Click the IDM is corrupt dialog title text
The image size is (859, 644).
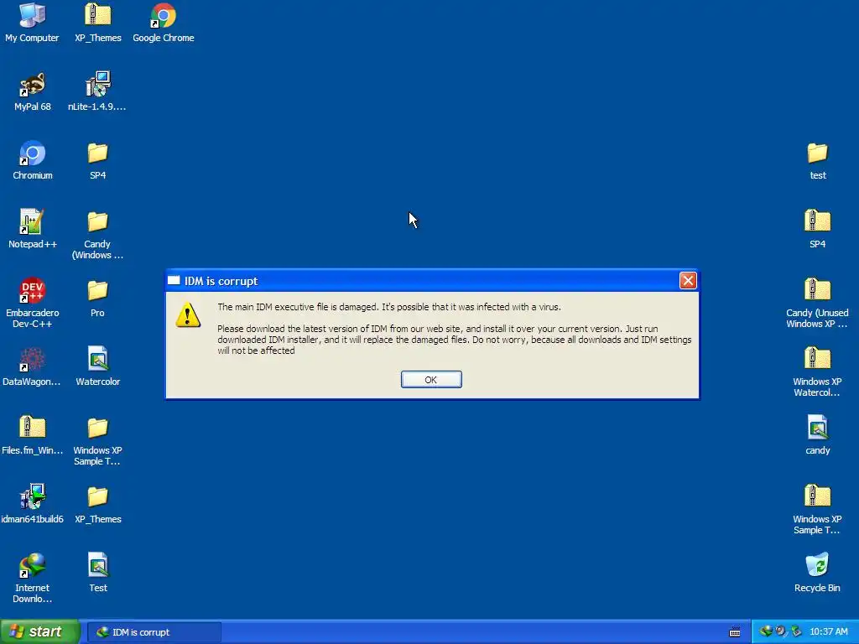click(x=221, y=281)
